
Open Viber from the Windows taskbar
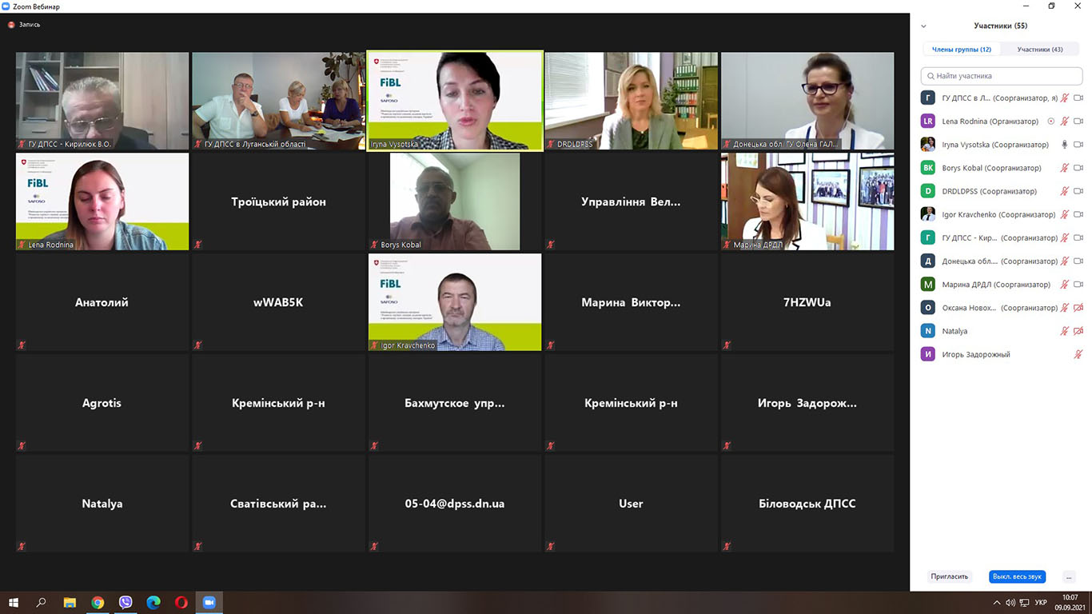click(126, 603)
